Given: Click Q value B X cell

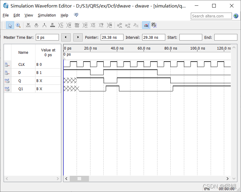Looking at the screenshot, I should (48, 81).
